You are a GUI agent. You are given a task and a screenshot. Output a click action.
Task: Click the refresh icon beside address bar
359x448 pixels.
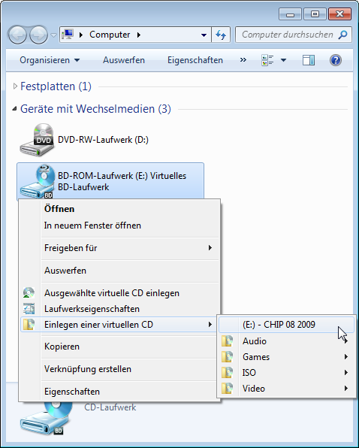click(x=221, y=35)
